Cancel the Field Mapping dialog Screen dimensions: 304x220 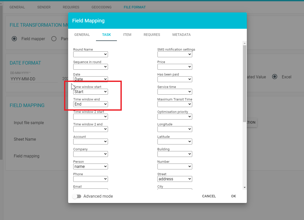pos(209,196)
